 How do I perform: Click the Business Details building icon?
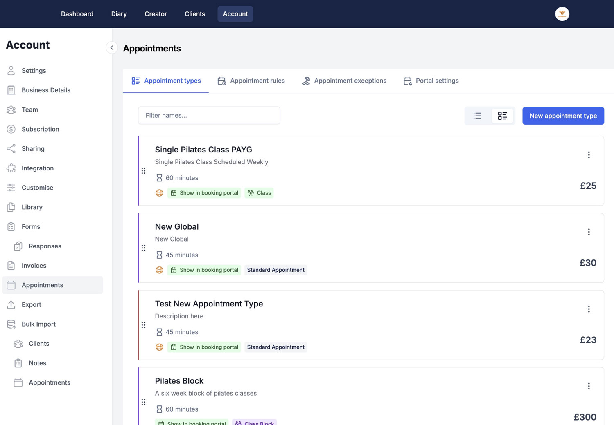11,90
